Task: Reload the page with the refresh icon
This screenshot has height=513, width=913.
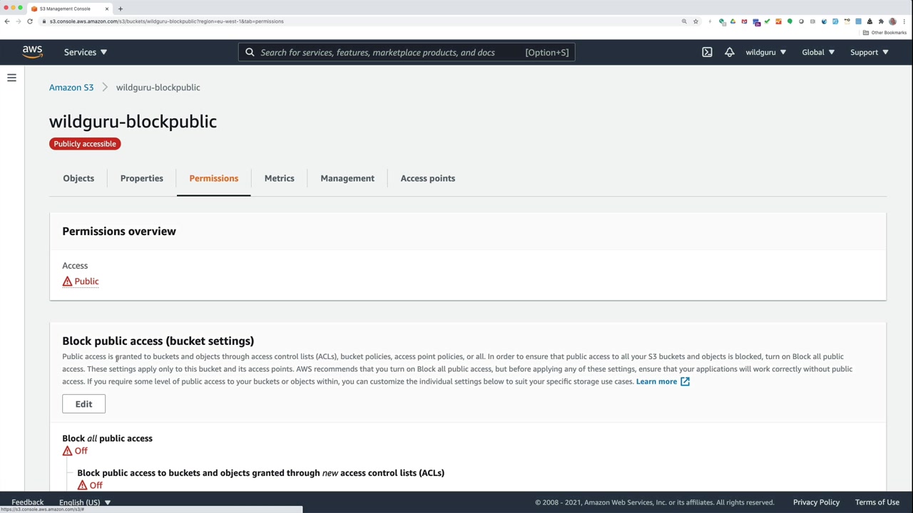Action: point(30,21)
